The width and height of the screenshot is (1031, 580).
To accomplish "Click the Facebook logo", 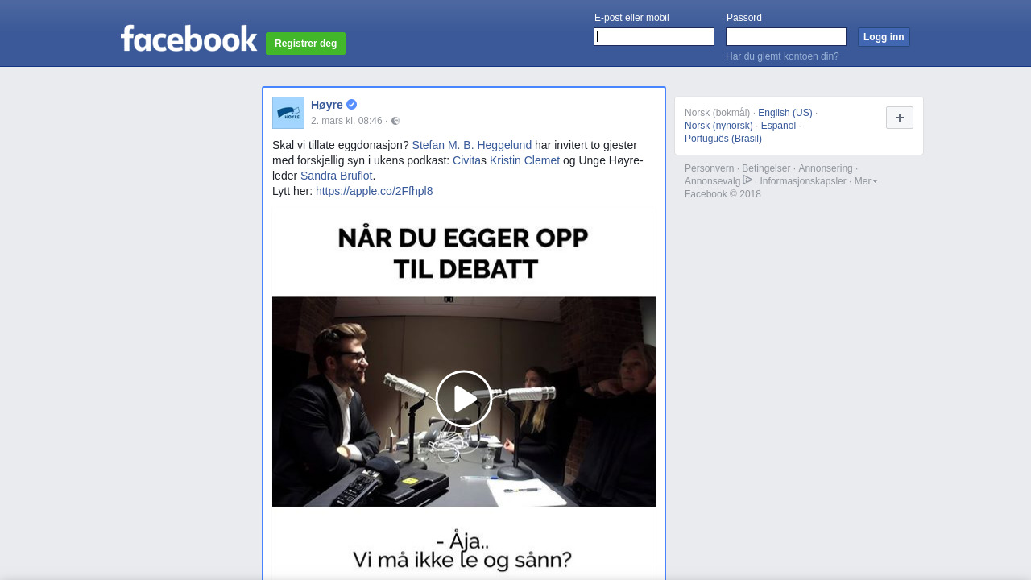I will click(x=189, y=38).
